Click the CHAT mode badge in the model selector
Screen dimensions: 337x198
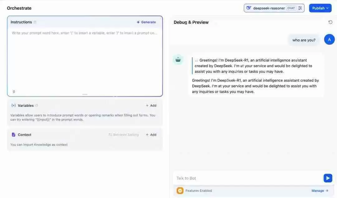(x=291, y=8)
